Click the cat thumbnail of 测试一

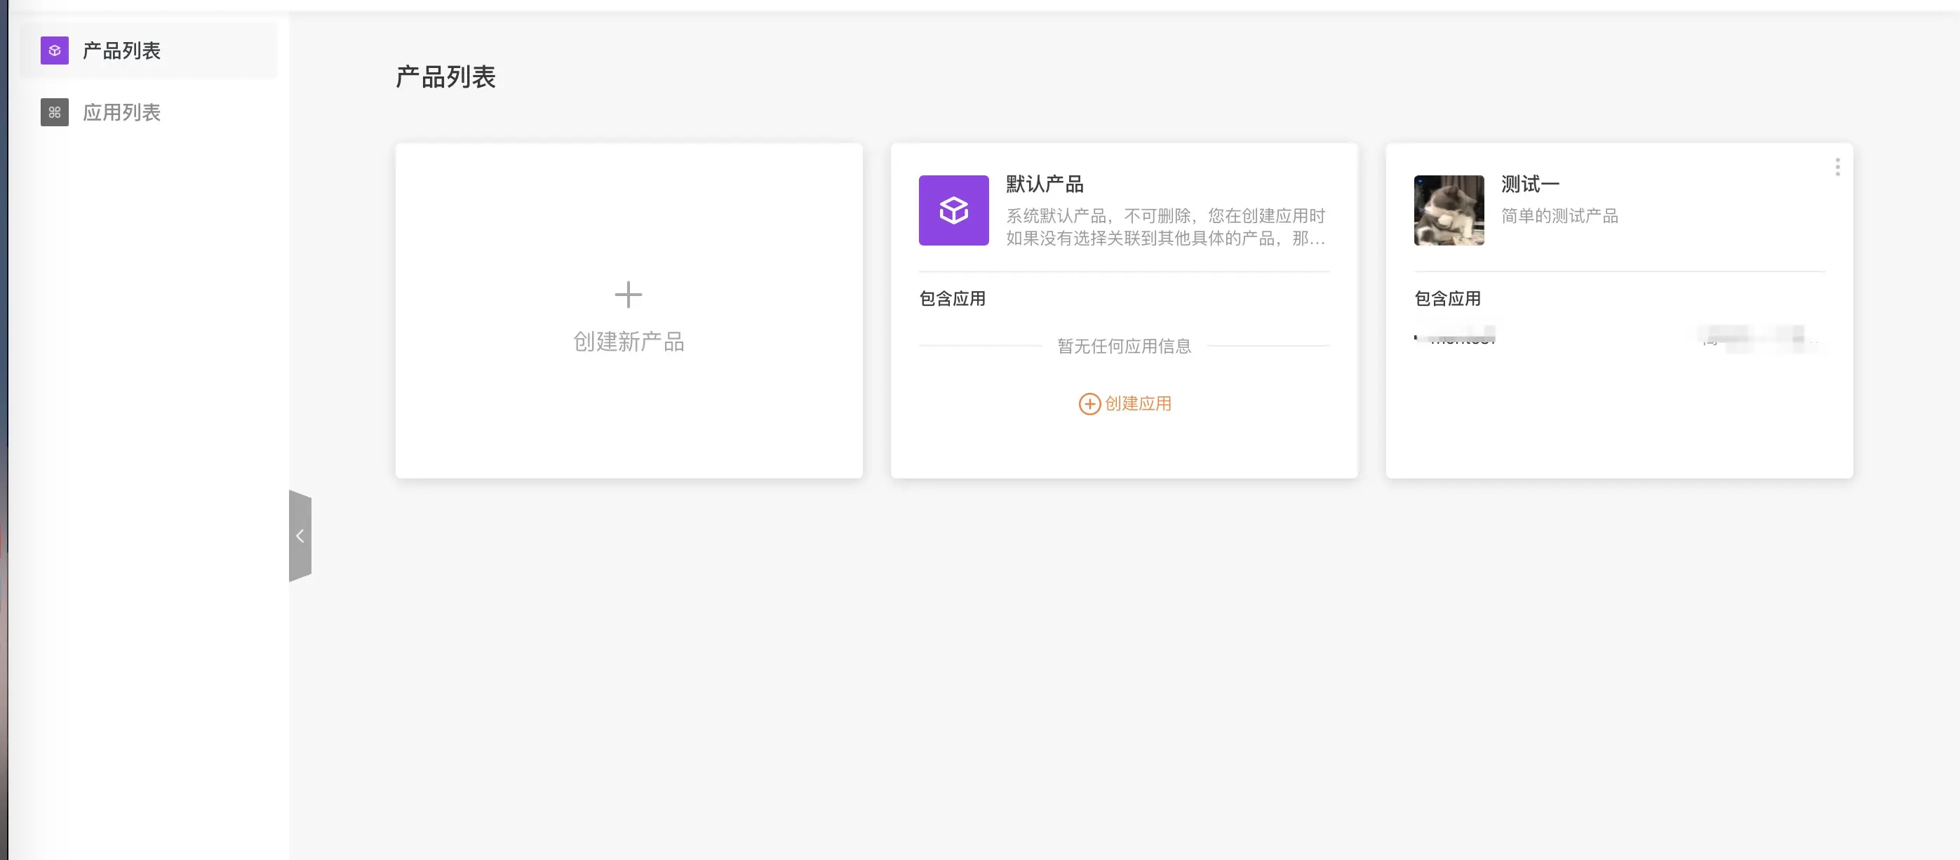click(x=1448, y=210)
